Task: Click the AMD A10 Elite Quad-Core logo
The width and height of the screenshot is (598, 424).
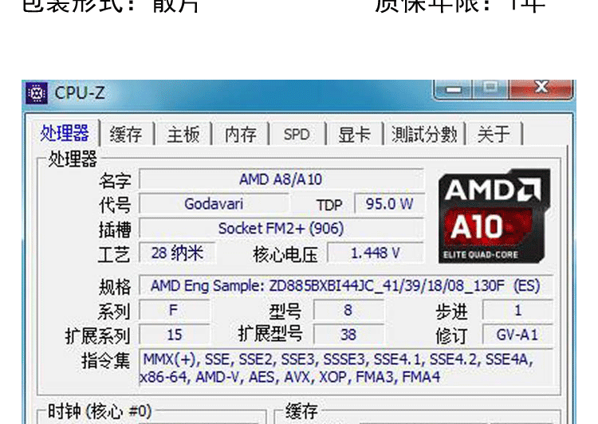Action: tap(494, 216)
